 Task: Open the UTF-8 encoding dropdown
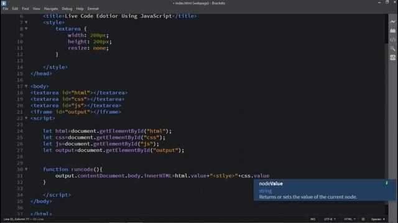pos(330,219)
